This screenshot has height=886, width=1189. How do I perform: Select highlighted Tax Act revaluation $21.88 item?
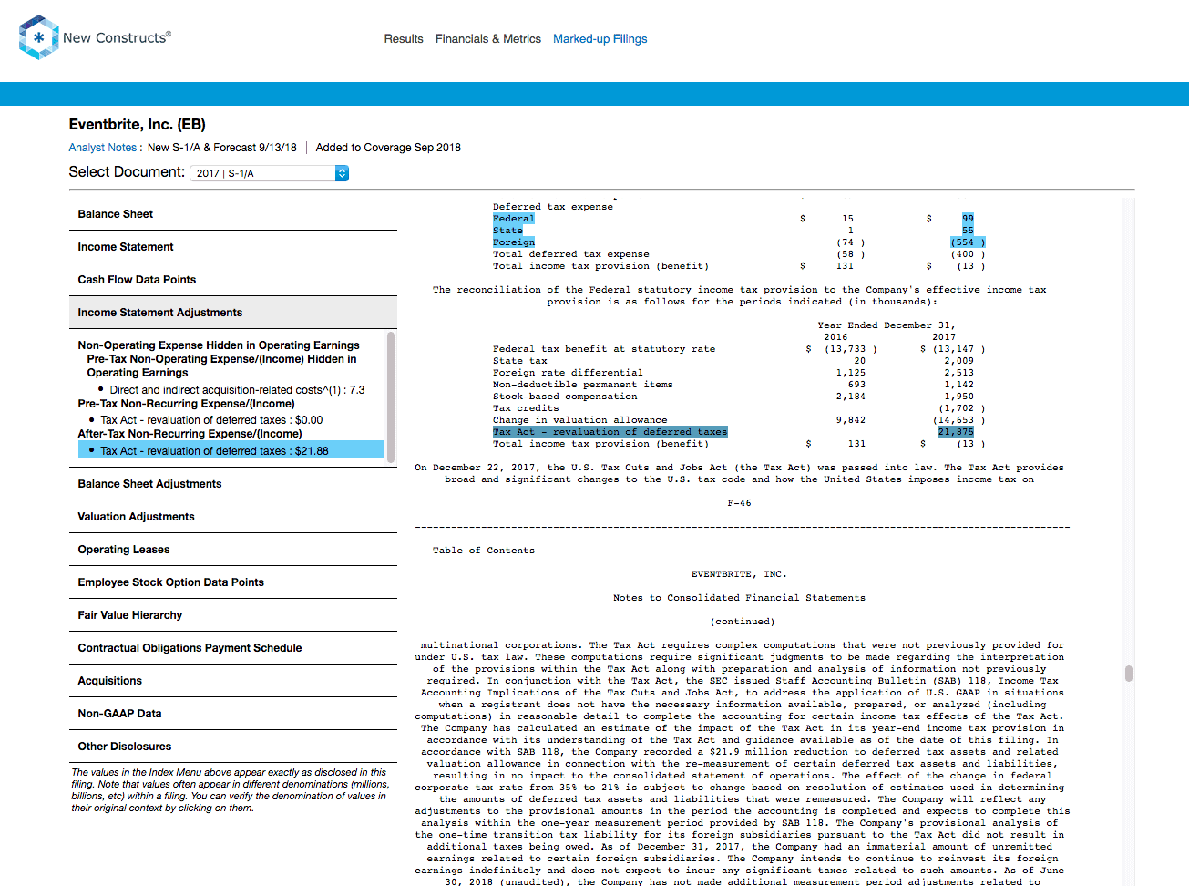[x=231, y=450]
